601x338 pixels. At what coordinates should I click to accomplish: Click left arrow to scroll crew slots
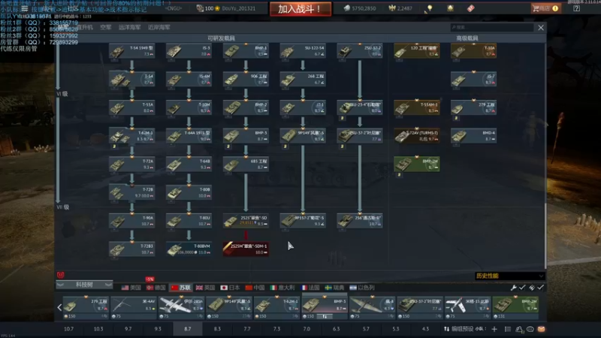(59, 307)
